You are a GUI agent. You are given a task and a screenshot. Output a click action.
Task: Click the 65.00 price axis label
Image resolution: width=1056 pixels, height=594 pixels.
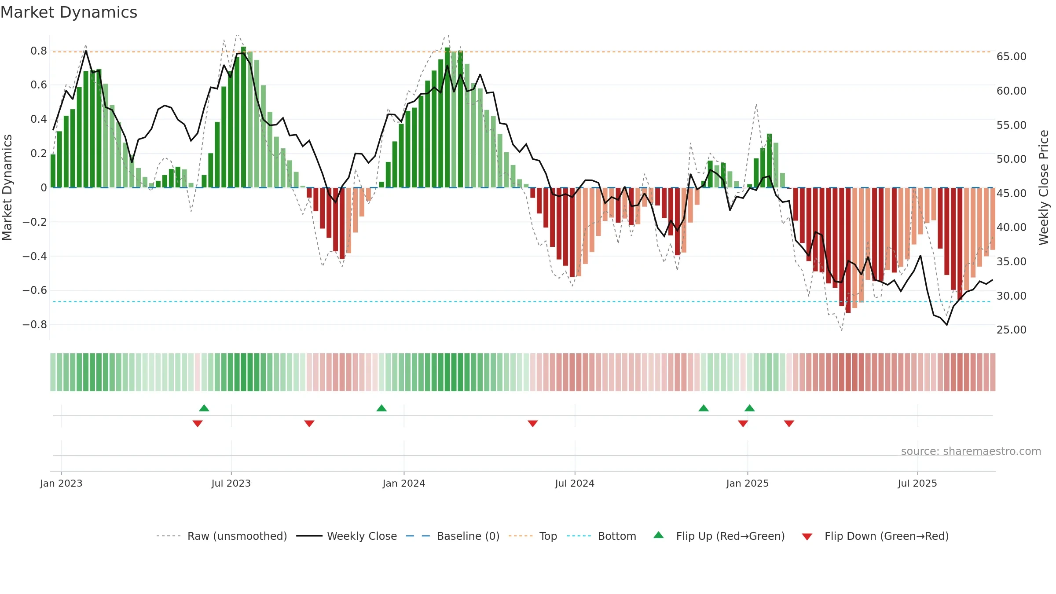[1012, 57]
